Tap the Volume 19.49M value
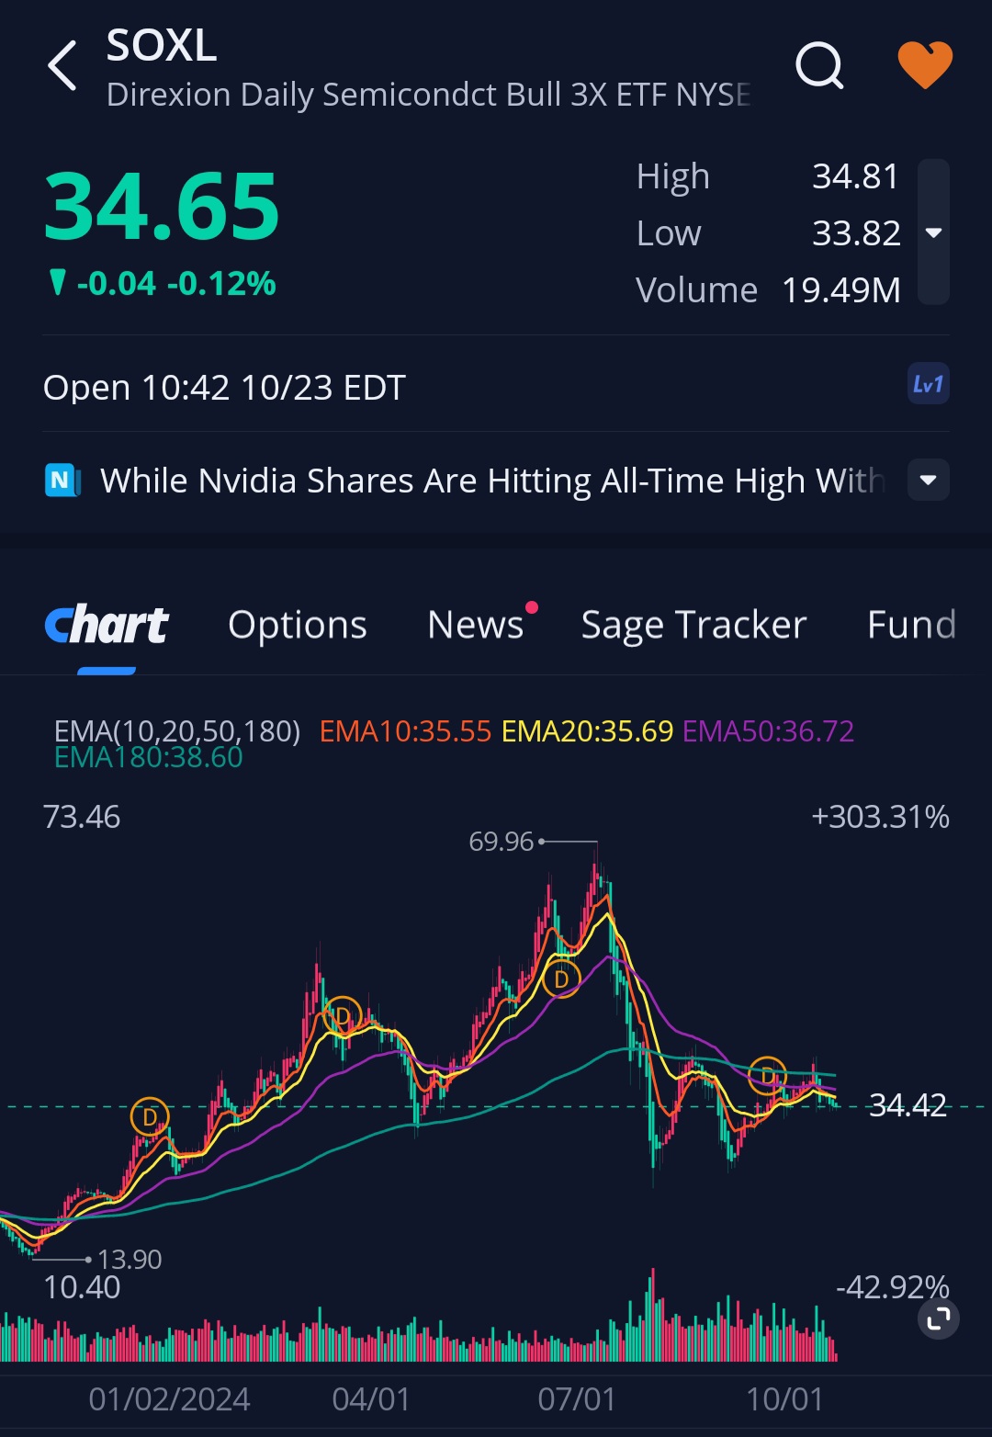Screen dimensions: 992x1437 (840, 290)
